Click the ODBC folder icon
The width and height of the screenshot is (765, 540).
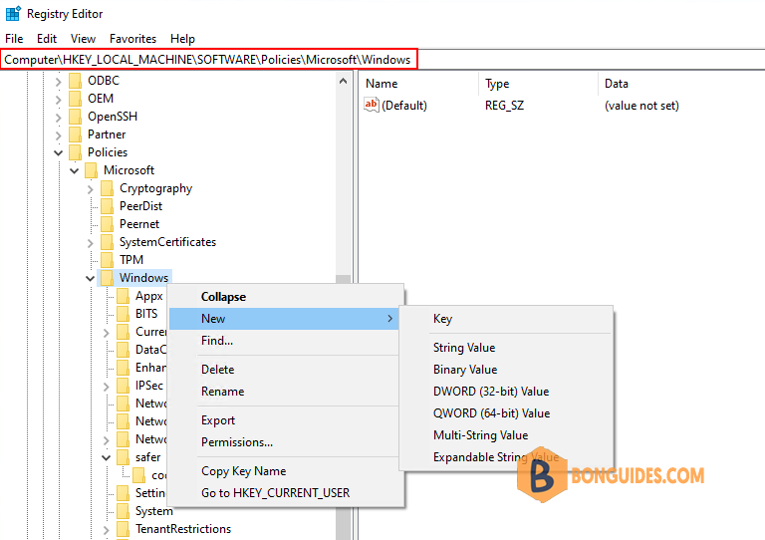(x=75, y=81)
